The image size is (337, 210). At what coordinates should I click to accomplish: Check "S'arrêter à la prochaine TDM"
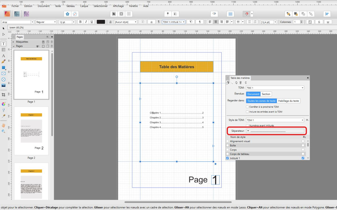coord(247,107)
